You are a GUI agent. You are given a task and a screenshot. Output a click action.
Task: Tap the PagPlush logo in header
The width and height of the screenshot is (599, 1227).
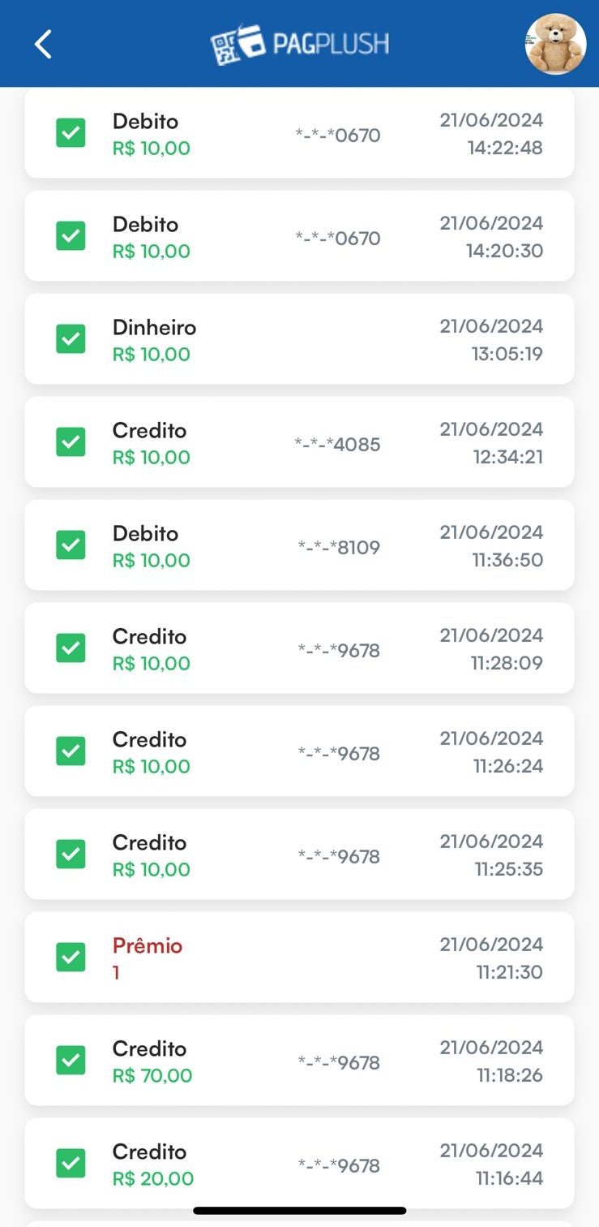tap(300, 44)
